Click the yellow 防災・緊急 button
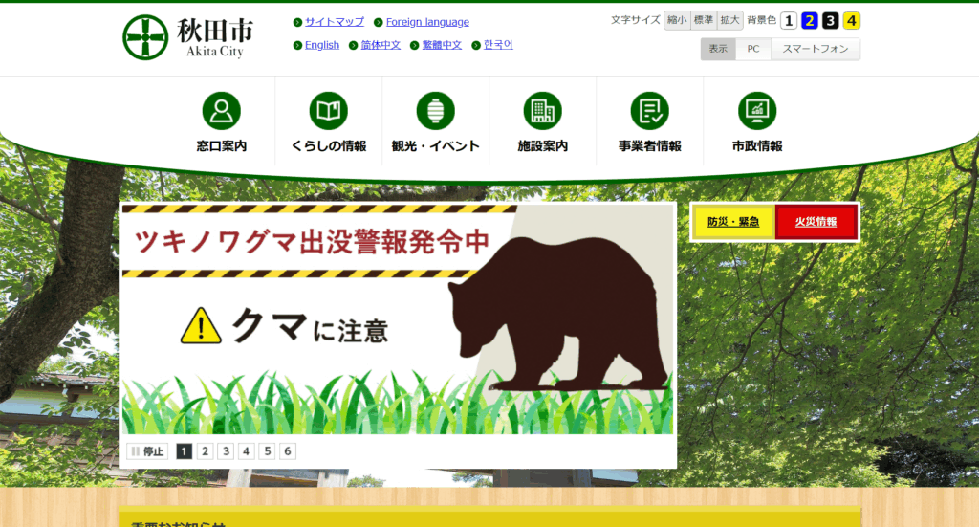 [x=733, y=222]
